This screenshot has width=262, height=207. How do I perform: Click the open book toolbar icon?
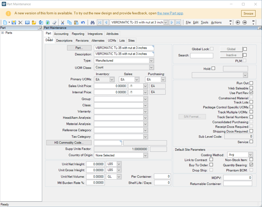27,22
